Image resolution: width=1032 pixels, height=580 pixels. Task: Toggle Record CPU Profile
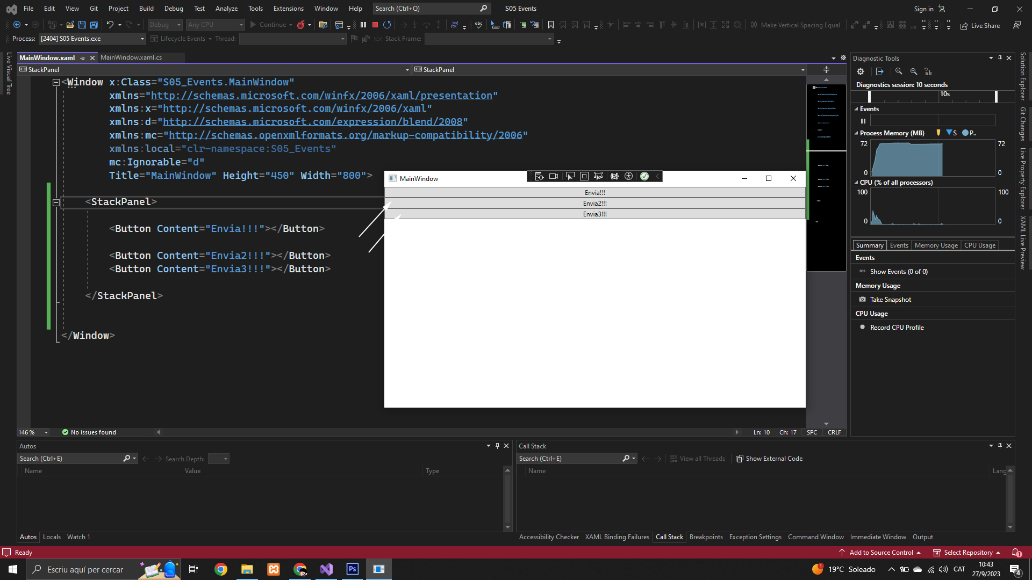(x=863, y=328)
